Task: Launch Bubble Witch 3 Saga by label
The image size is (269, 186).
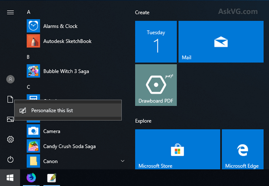Action: click(66, 71)
